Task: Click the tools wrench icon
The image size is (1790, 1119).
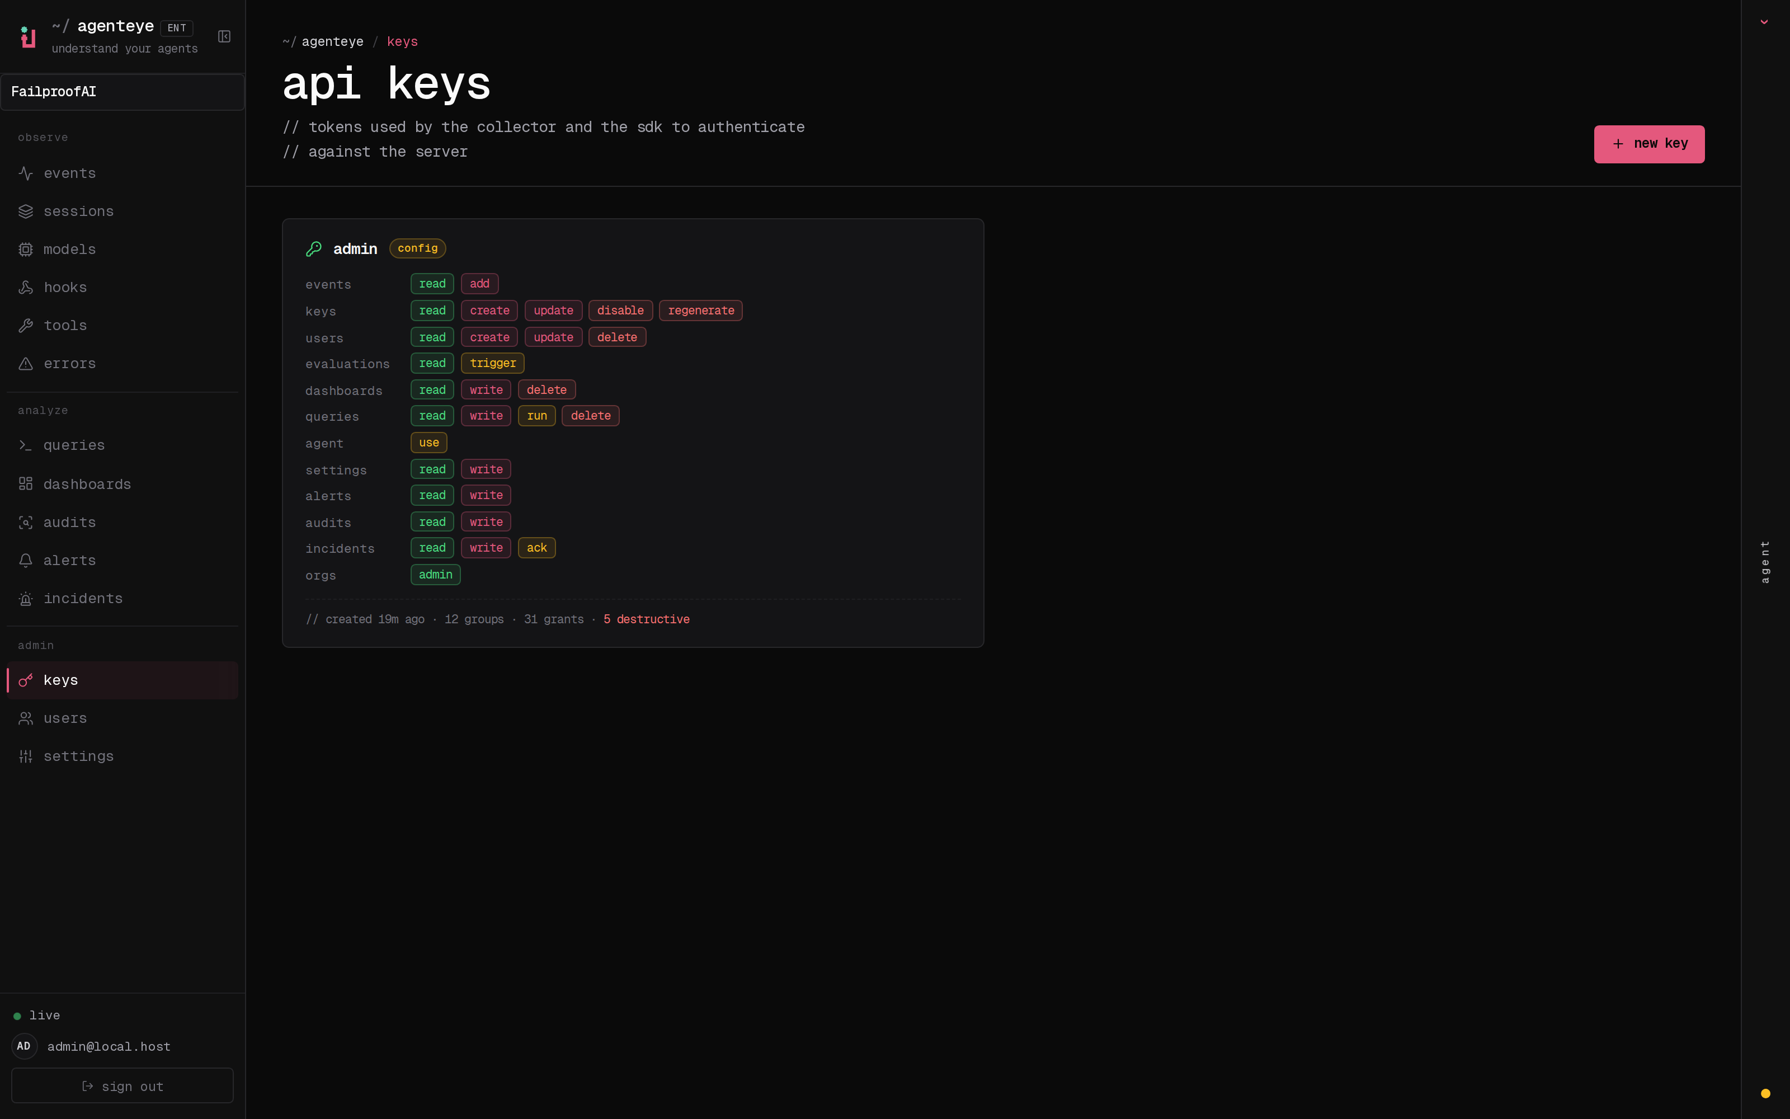Action: click(26, 326)
